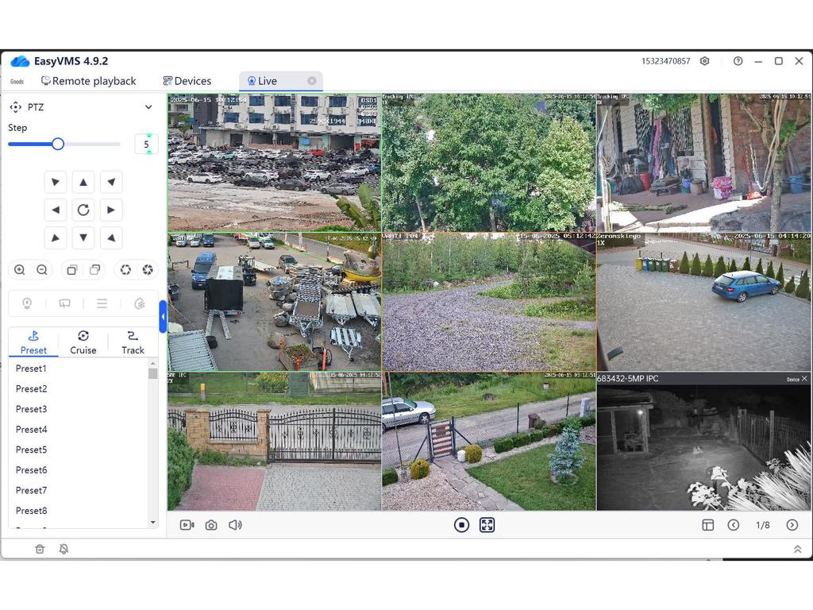Pan the camera up with the up arrow
813x610 pixels.
click(83, 182)
